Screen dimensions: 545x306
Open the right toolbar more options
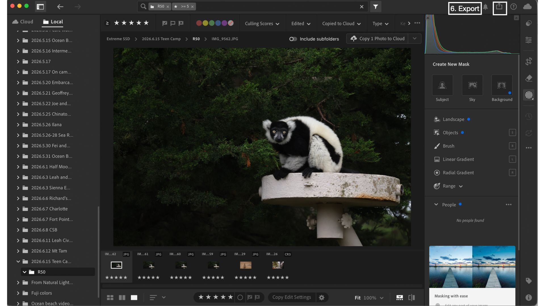529,148
